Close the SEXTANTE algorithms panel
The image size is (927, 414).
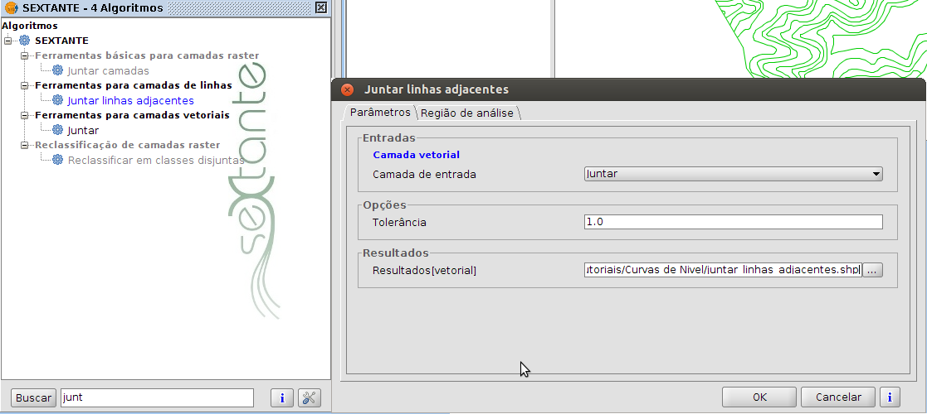click(x=320, y=7)
